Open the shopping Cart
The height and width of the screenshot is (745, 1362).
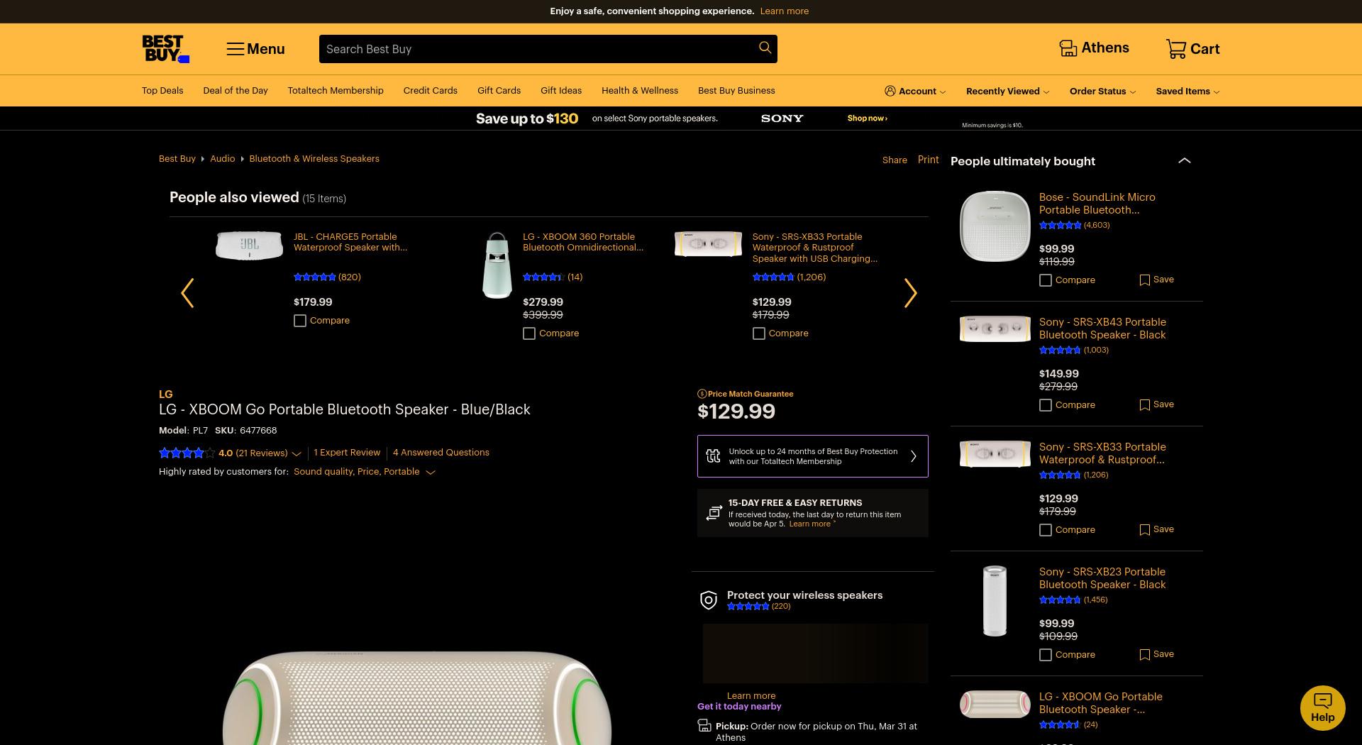coord(1192,49)
